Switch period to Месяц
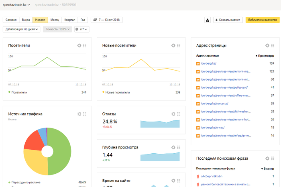281x187 pixels. tap(55, 20)
